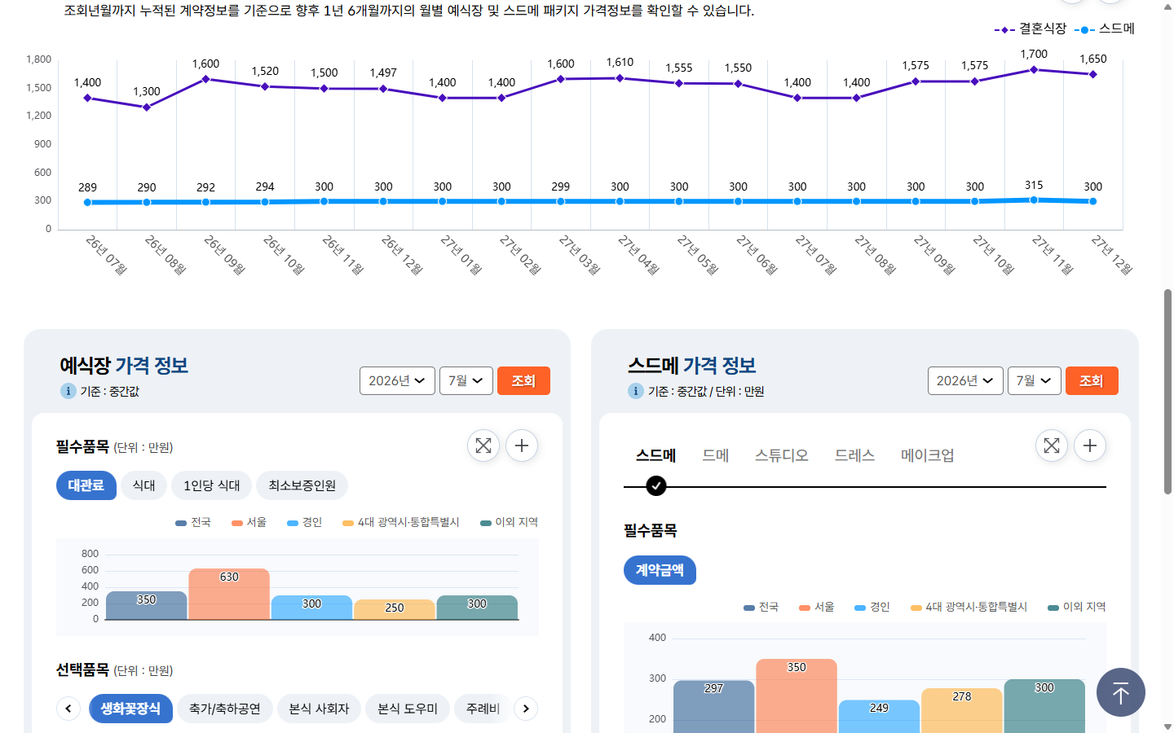The width and height of the screenshot is (1174, 733).
Task: Open the 2026년 year dropdown in 예식장 panel
Action: coord(398,380)
